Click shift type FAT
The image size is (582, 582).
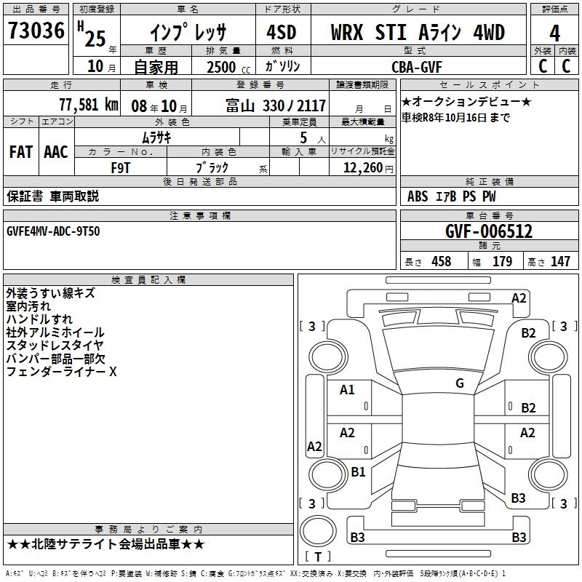pyautogui.click(x=21, y=152)
